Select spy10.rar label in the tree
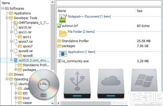 (25, 27)
